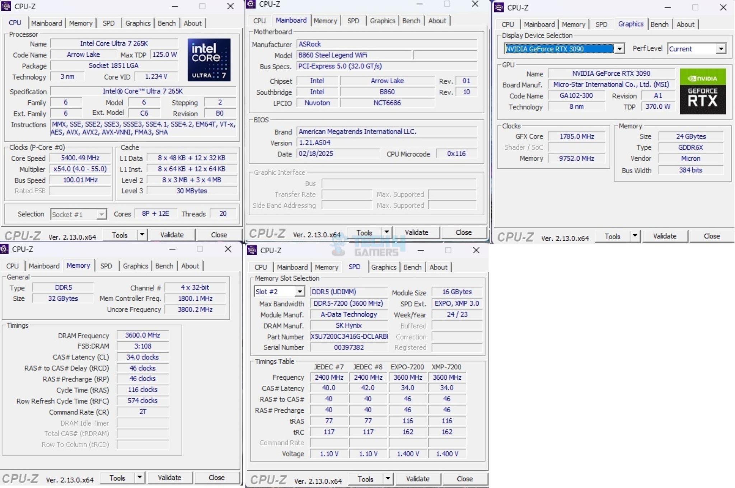Open Mainboard tab in the SPD window
Image resolution: width=735 pixels, height=488 pixels.
292,267
